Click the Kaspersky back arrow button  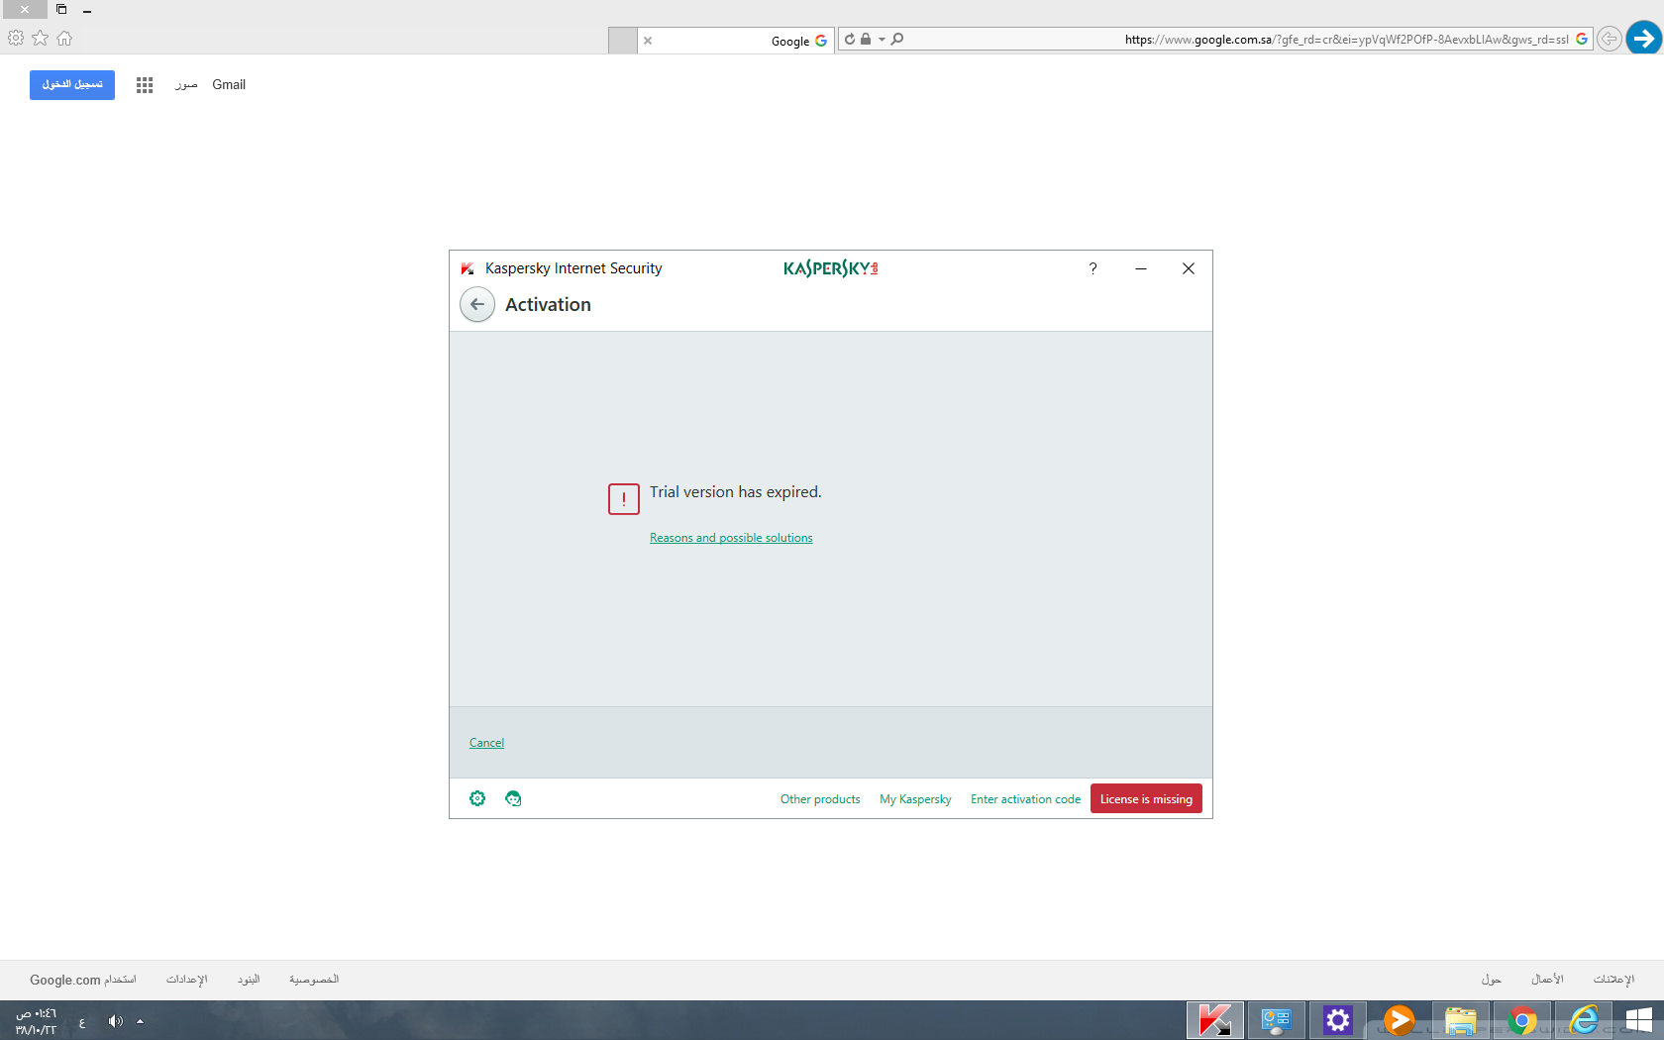477,304
